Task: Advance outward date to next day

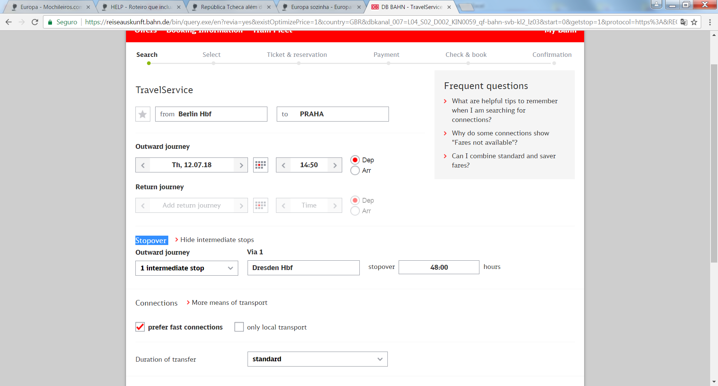Action: pos(241,165)
